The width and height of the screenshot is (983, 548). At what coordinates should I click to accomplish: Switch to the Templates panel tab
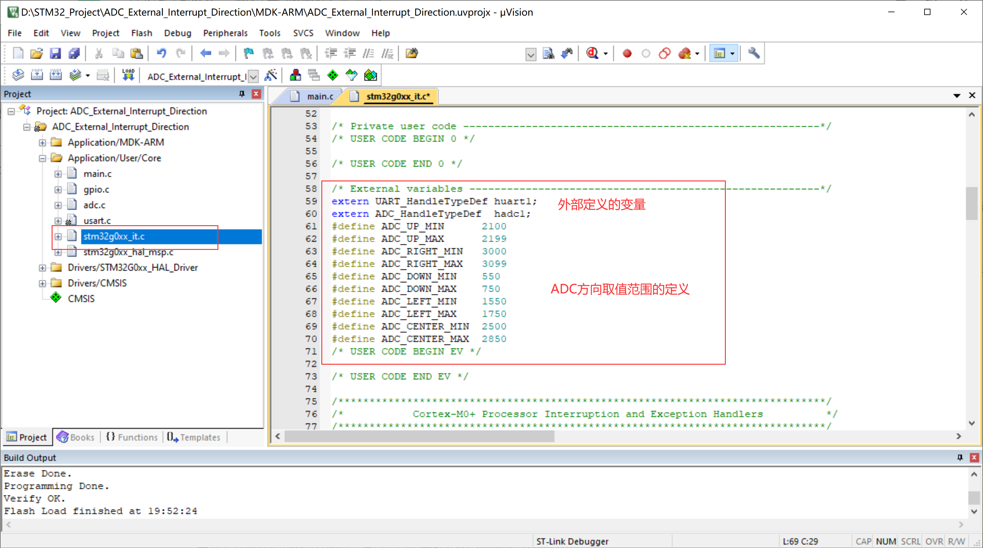[194, 437]
